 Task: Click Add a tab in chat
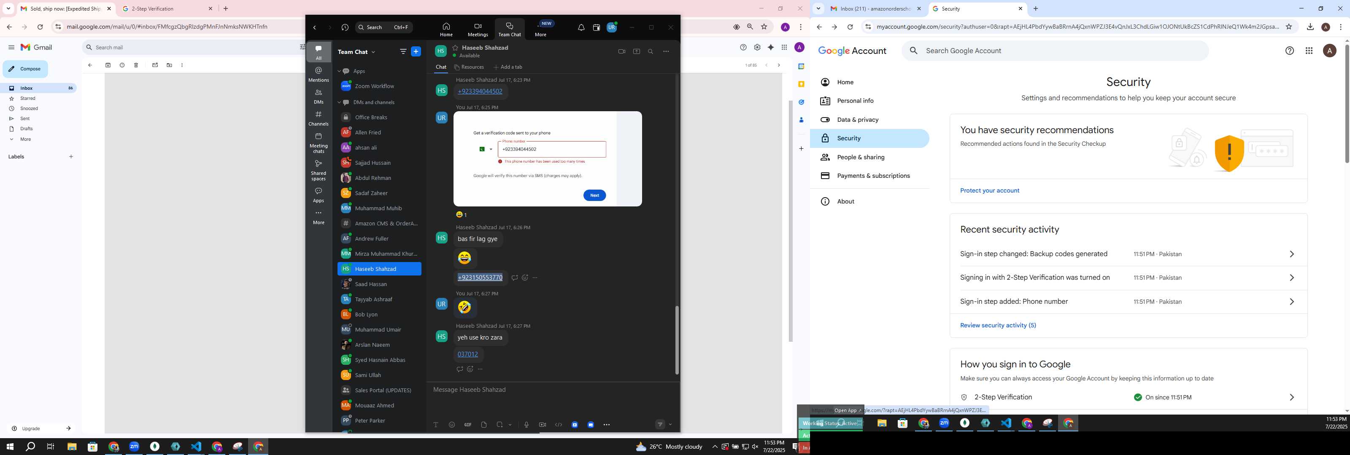click(x=508, y=67)
